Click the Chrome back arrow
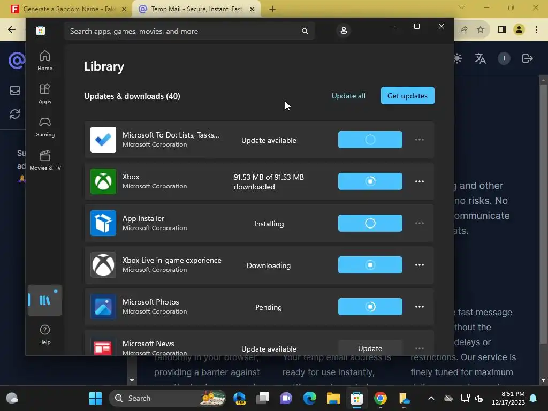Image resolution: width=548 pixels, height=411 pixels. [12, 29]
